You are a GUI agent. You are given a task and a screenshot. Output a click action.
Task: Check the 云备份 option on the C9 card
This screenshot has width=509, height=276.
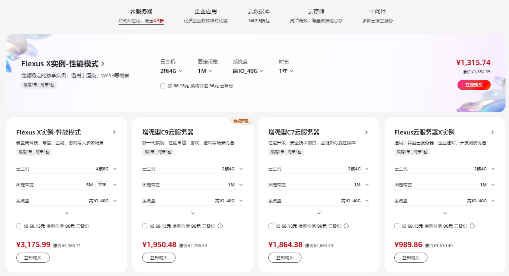click(x=145, y=226)
